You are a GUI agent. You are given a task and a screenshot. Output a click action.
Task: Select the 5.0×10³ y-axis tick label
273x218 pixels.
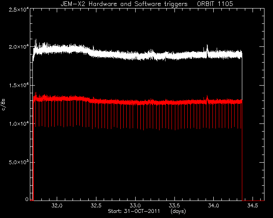19,162
